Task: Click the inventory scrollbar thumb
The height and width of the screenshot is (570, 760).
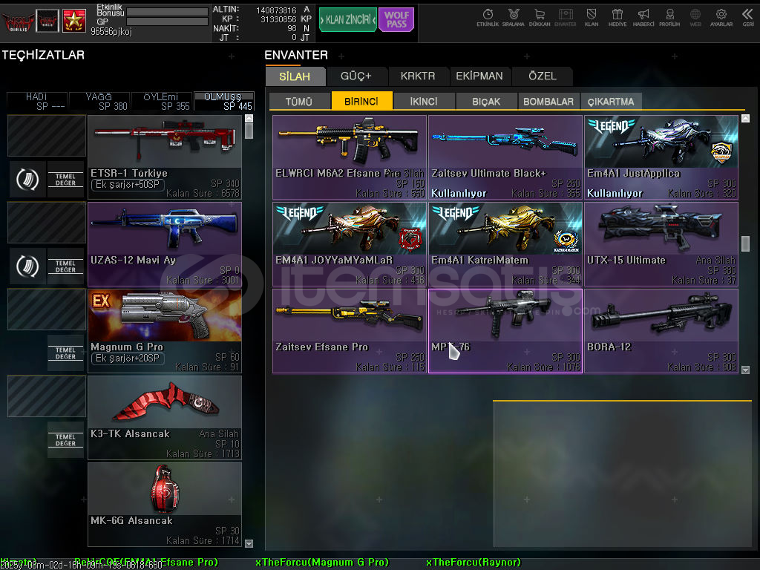Action: (745, 243)
